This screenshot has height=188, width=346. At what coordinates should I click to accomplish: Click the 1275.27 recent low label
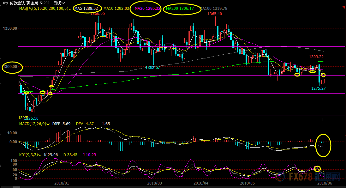pos(319,88)
